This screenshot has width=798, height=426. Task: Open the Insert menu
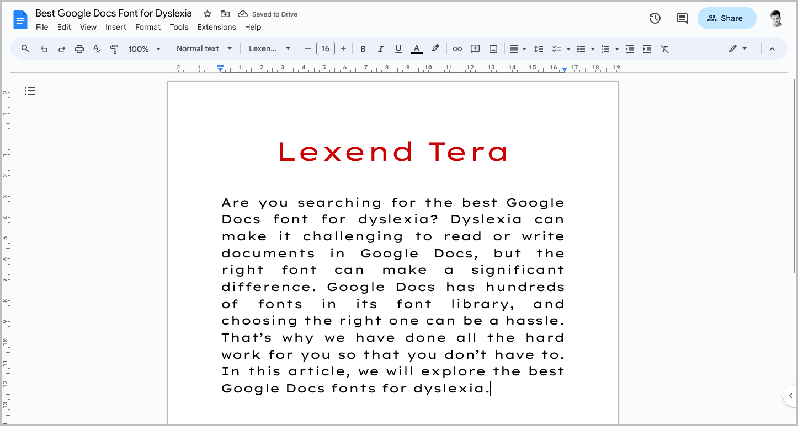(x=116, y=27)
